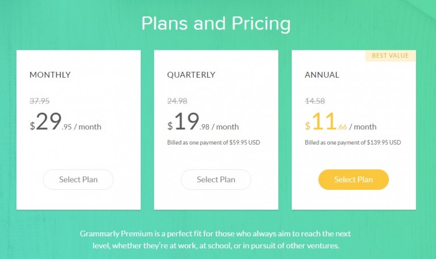This screenshot has height=259, width=436.
Task: Click the Grammarly Premium description text
Action: click(216, 240)
